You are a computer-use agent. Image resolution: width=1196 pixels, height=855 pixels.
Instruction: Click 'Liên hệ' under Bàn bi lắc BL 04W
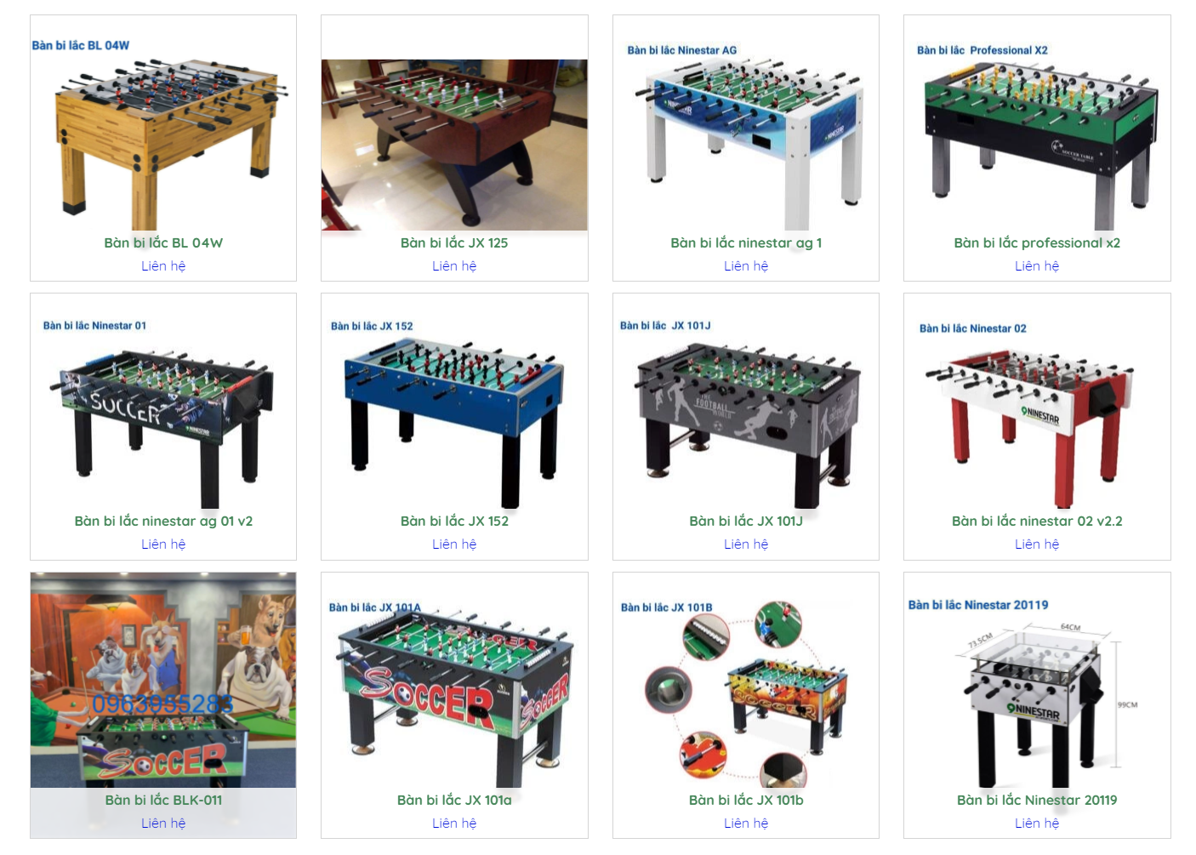pyautogui.click(x=163, y=265)
